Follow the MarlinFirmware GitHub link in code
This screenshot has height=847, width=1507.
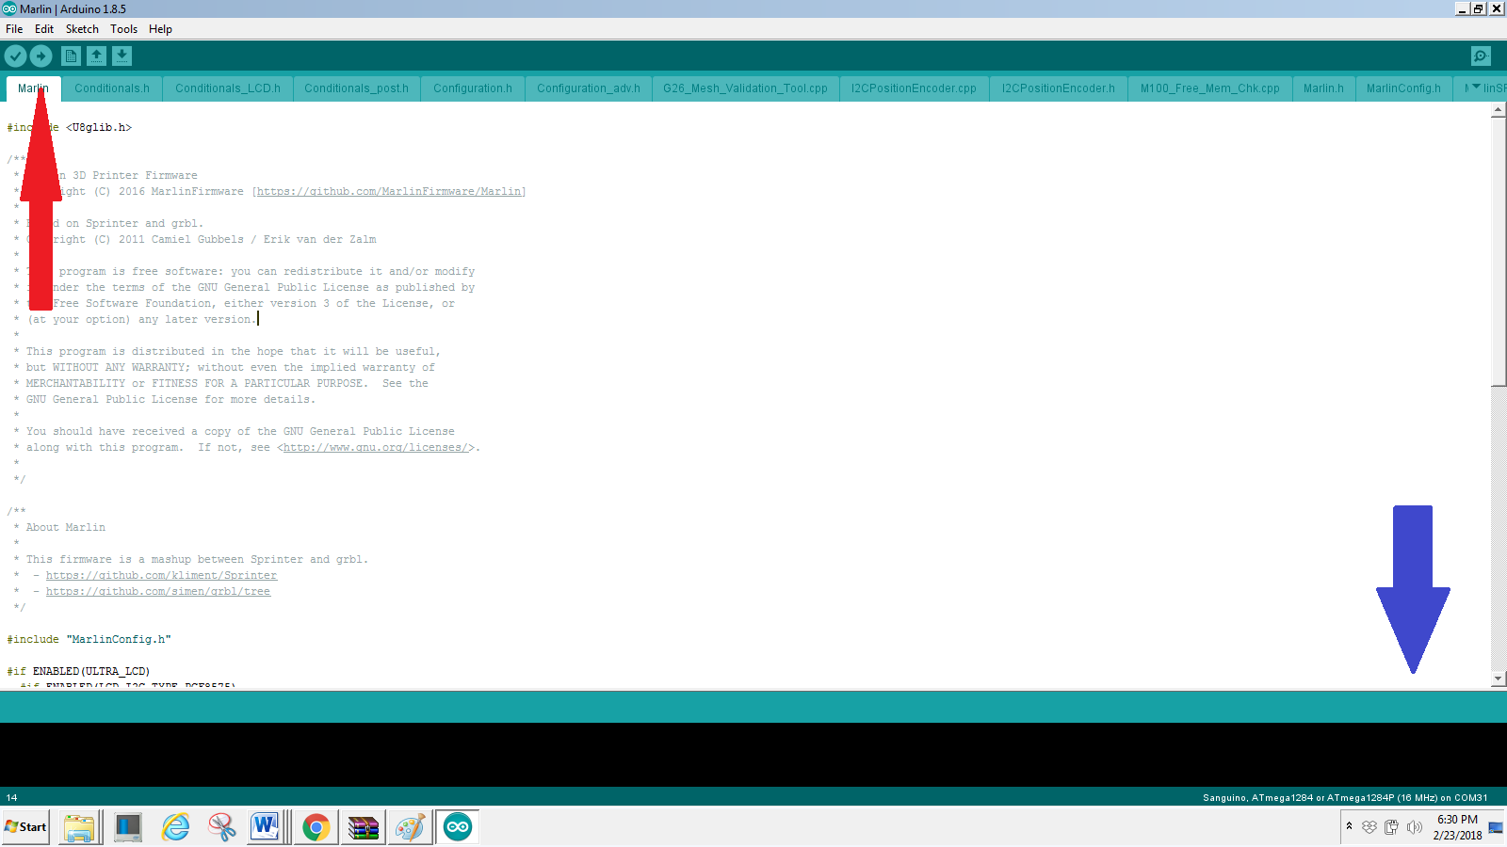click(x=389, y=191)
